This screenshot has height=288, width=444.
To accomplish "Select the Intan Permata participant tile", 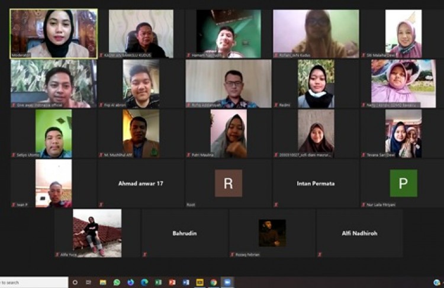I will [x=316, y=183].
